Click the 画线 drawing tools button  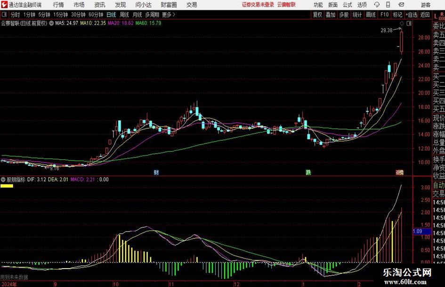coord(371,15)
